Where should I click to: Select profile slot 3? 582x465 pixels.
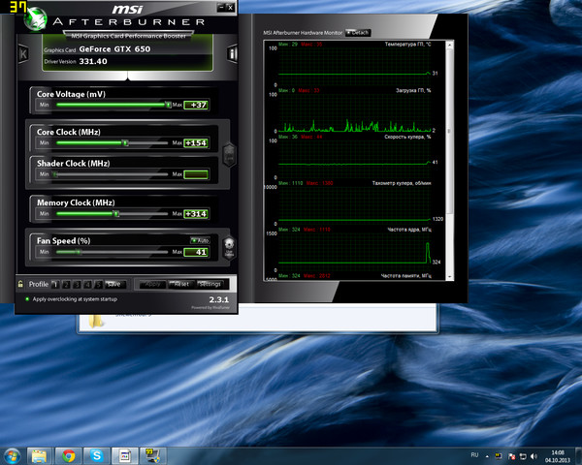tap(77, 285)
